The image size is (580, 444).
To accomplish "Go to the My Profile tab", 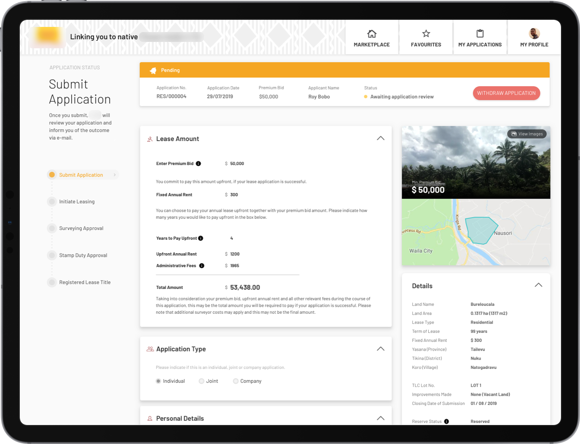I will pos(534,37).
